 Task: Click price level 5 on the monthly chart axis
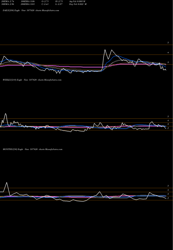(168, 186)
